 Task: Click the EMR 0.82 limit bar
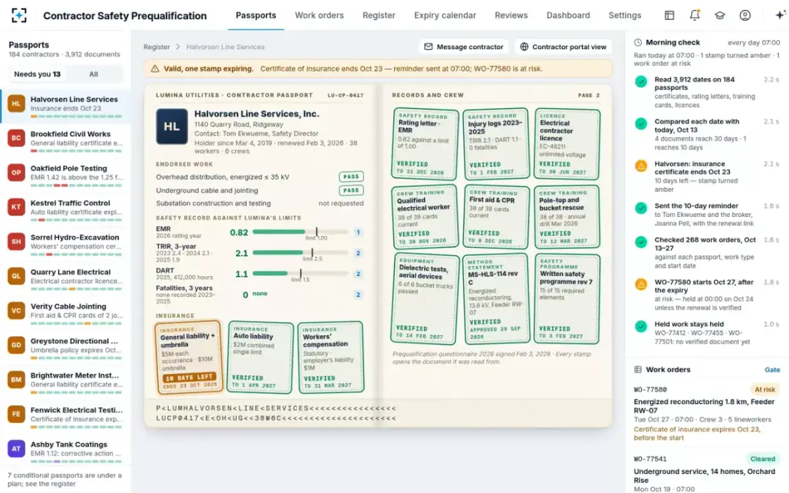300,232
